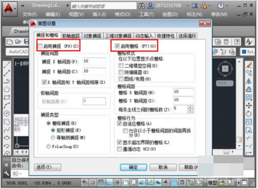
Task: Select the Ellipse tool
Action: click(7, 138)
